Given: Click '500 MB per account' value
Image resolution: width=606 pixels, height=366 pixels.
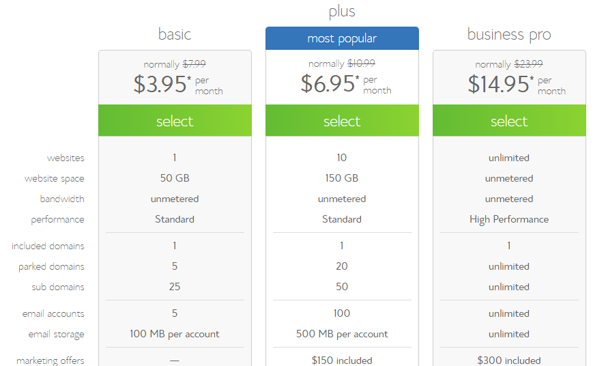Looking at the screenshot, I should pos(342,334).
